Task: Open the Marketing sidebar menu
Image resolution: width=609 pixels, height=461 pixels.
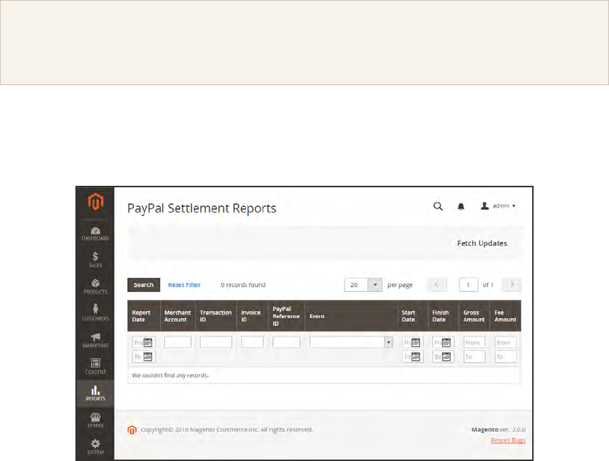Action: tap(95, 340)
